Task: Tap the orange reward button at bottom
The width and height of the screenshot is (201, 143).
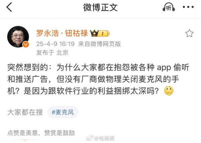Action: click(25, 140)
